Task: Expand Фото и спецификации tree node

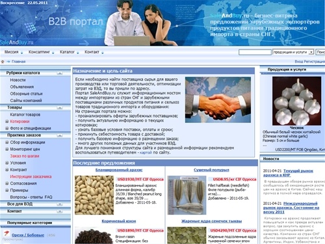Action: coord(6,128)
